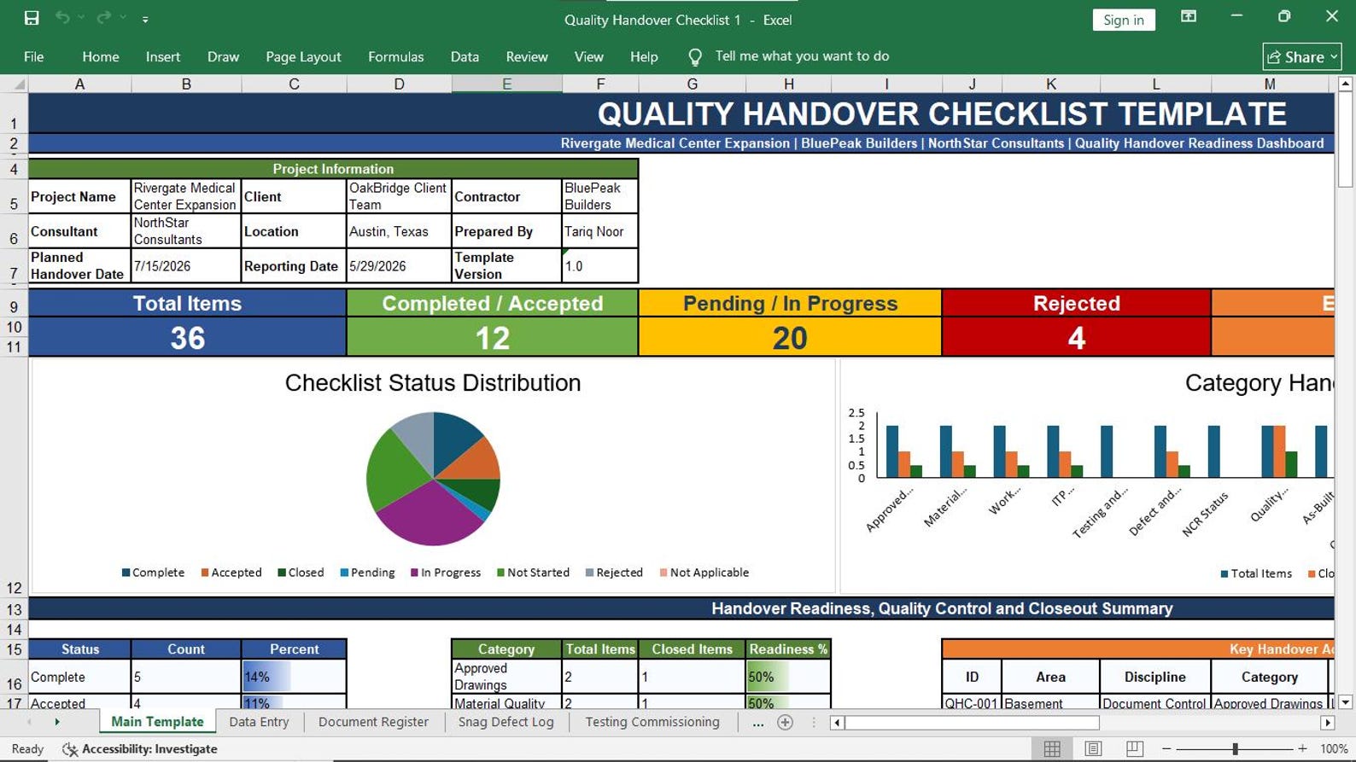Viewport: 1356px width, 762px height.
Task: Click the previous sheet navigation arrow
Action: point(30,722)
